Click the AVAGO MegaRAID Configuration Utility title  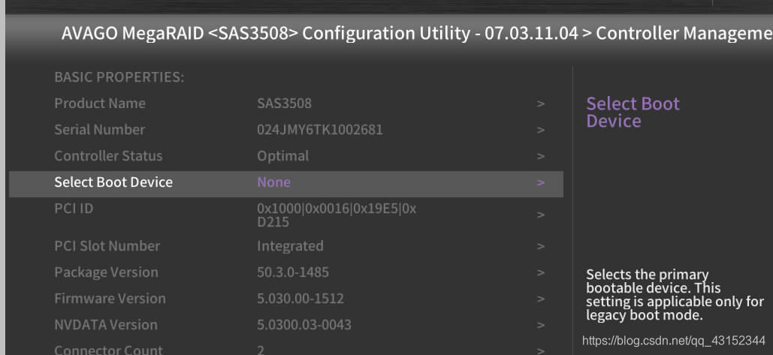pyautogui.click(x=417, y=34)
